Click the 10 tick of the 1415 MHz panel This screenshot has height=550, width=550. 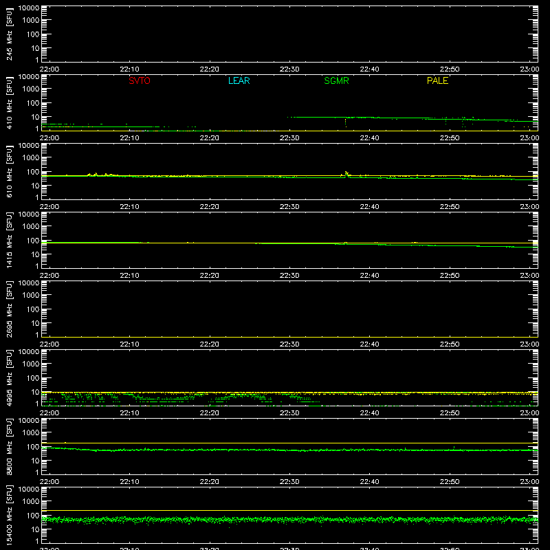(x=35, y=254)
